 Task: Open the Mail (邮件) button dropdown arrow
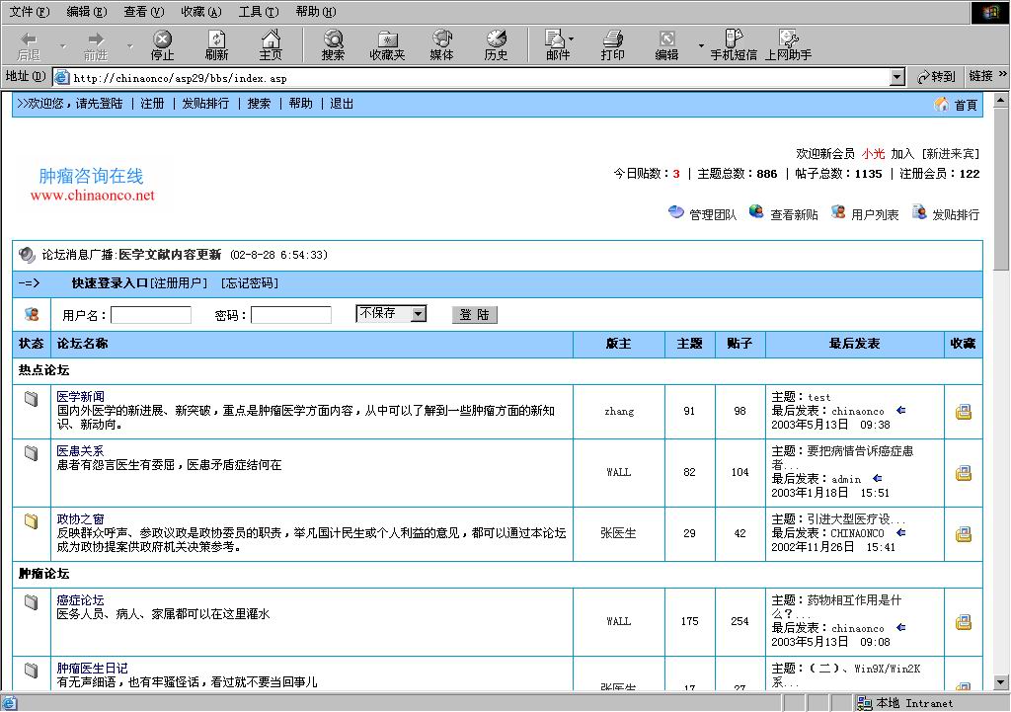[572, 40]
